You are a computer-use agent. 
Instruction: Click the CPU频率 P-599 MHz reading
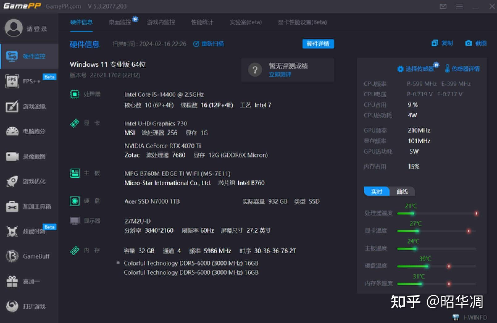coord(422,84)
